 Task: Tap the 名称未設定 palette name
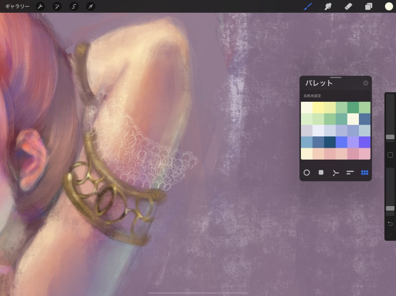coord(312,96)
